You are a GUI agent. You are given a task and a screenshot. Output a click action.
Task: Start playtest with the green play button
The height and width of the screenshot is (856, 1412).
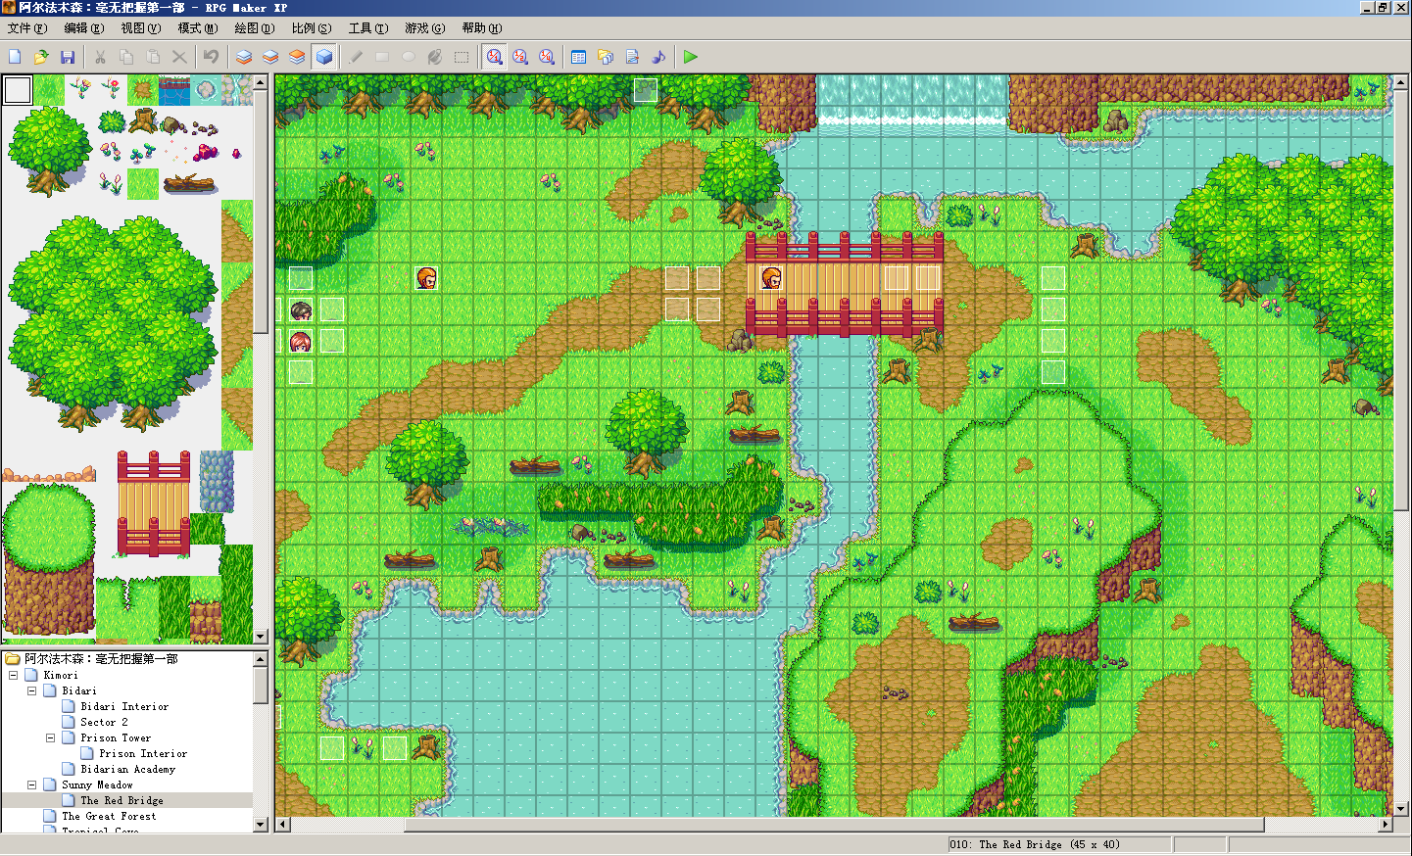[691, 57]
